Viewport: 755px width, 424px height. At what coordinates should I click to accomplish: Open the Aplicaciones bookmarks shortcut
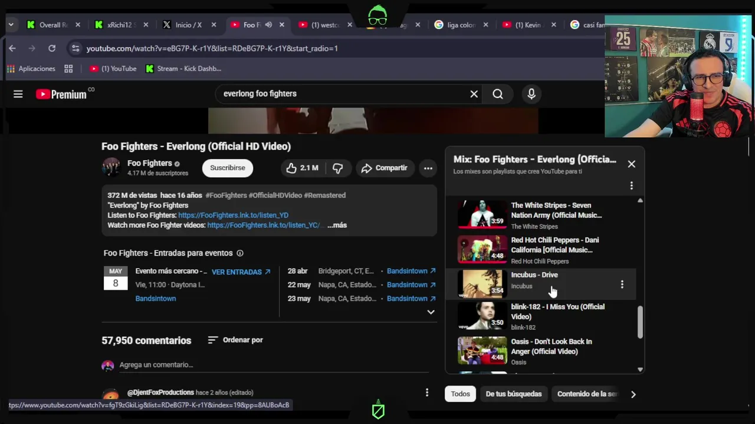tap(31, 68)
